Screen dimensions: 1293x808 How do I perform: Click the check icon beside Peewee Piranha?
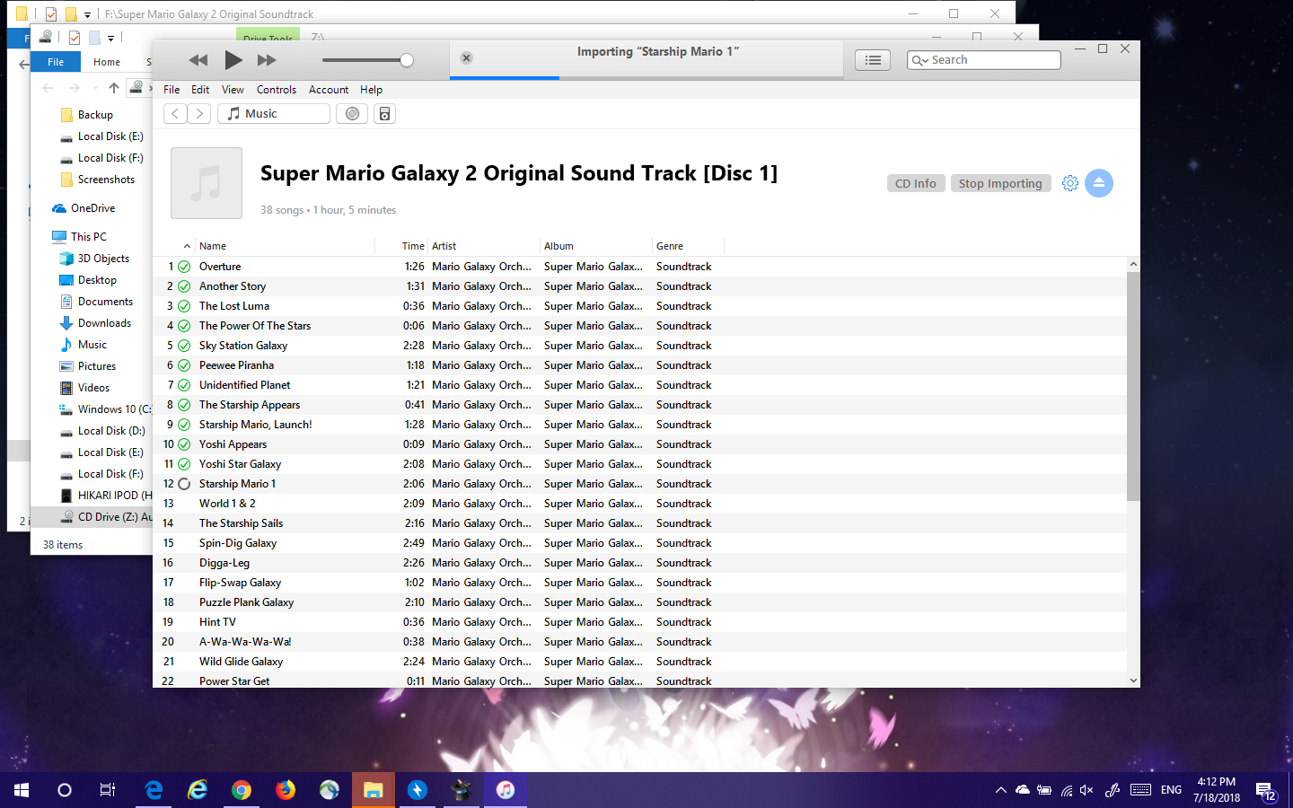(184, 365)
